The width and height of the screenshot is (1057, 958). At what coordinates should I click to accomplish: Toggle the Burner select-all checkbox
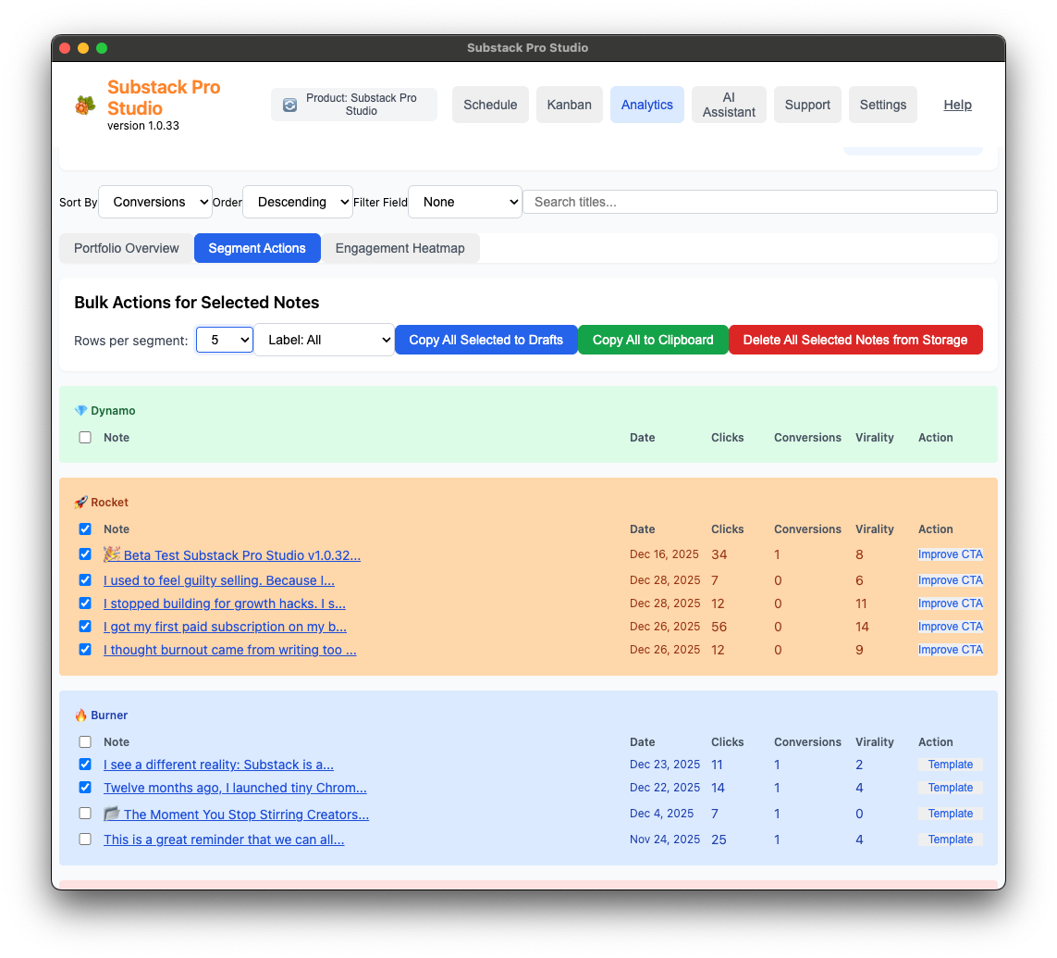(85, 741)
